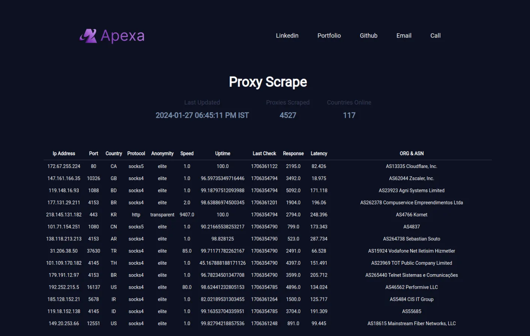
Task: Click the AS13335 Cloudflare, Inc. cell
Action: (x=411, y=166)
